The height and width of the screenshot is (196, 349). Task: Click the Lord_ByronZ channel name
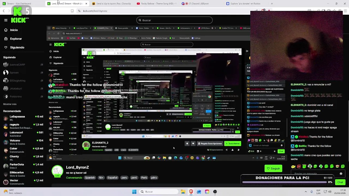pyautogui.click(x=77, y=167)
